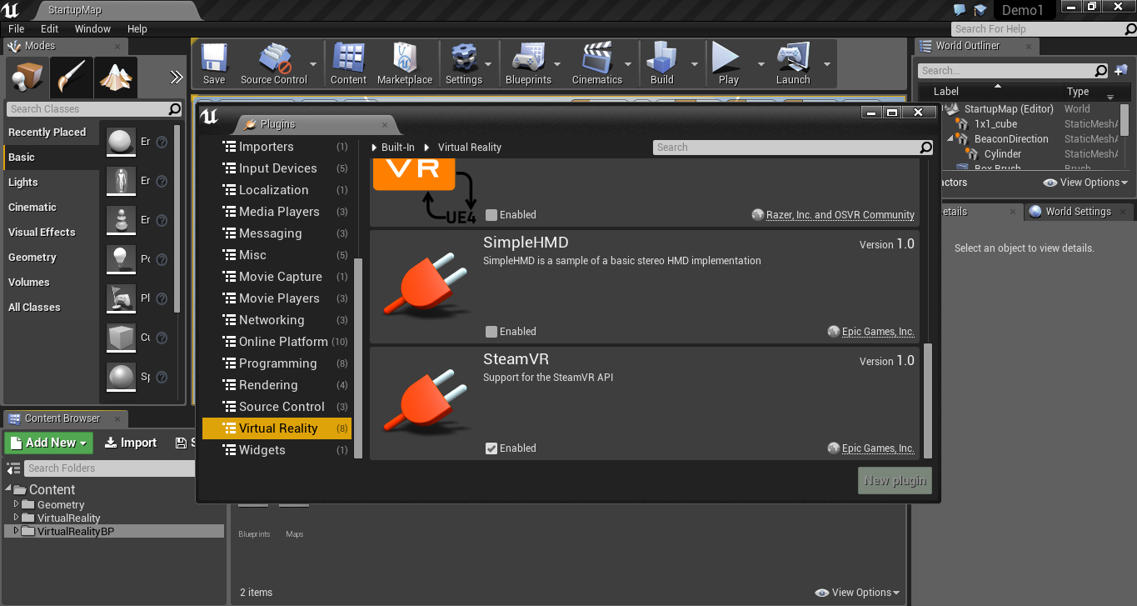Open the Window menu
Screen dimensions: 1137x606
(92, 28)
